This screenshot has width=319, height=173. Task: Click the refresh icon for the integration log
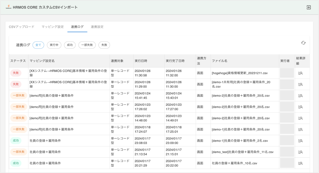tap(303, 43)
